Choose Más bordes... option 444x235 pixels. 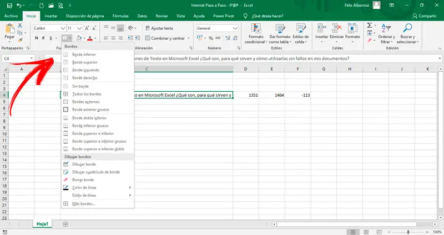pos(83,203)
